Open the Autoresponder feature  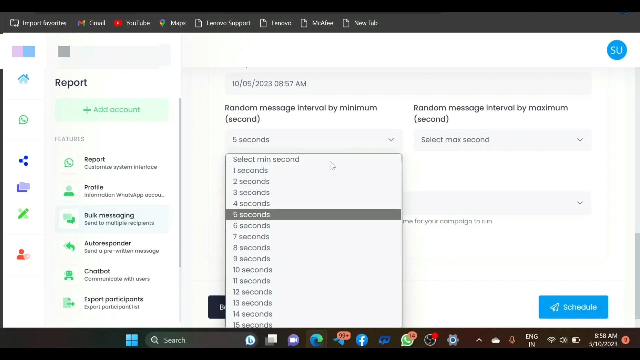click(x=69, y=247)
